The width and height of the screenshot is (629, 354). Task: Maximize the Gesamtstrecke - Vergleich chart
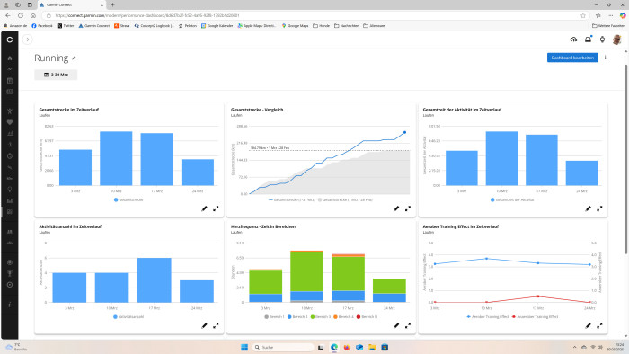(x=408, y=208)
